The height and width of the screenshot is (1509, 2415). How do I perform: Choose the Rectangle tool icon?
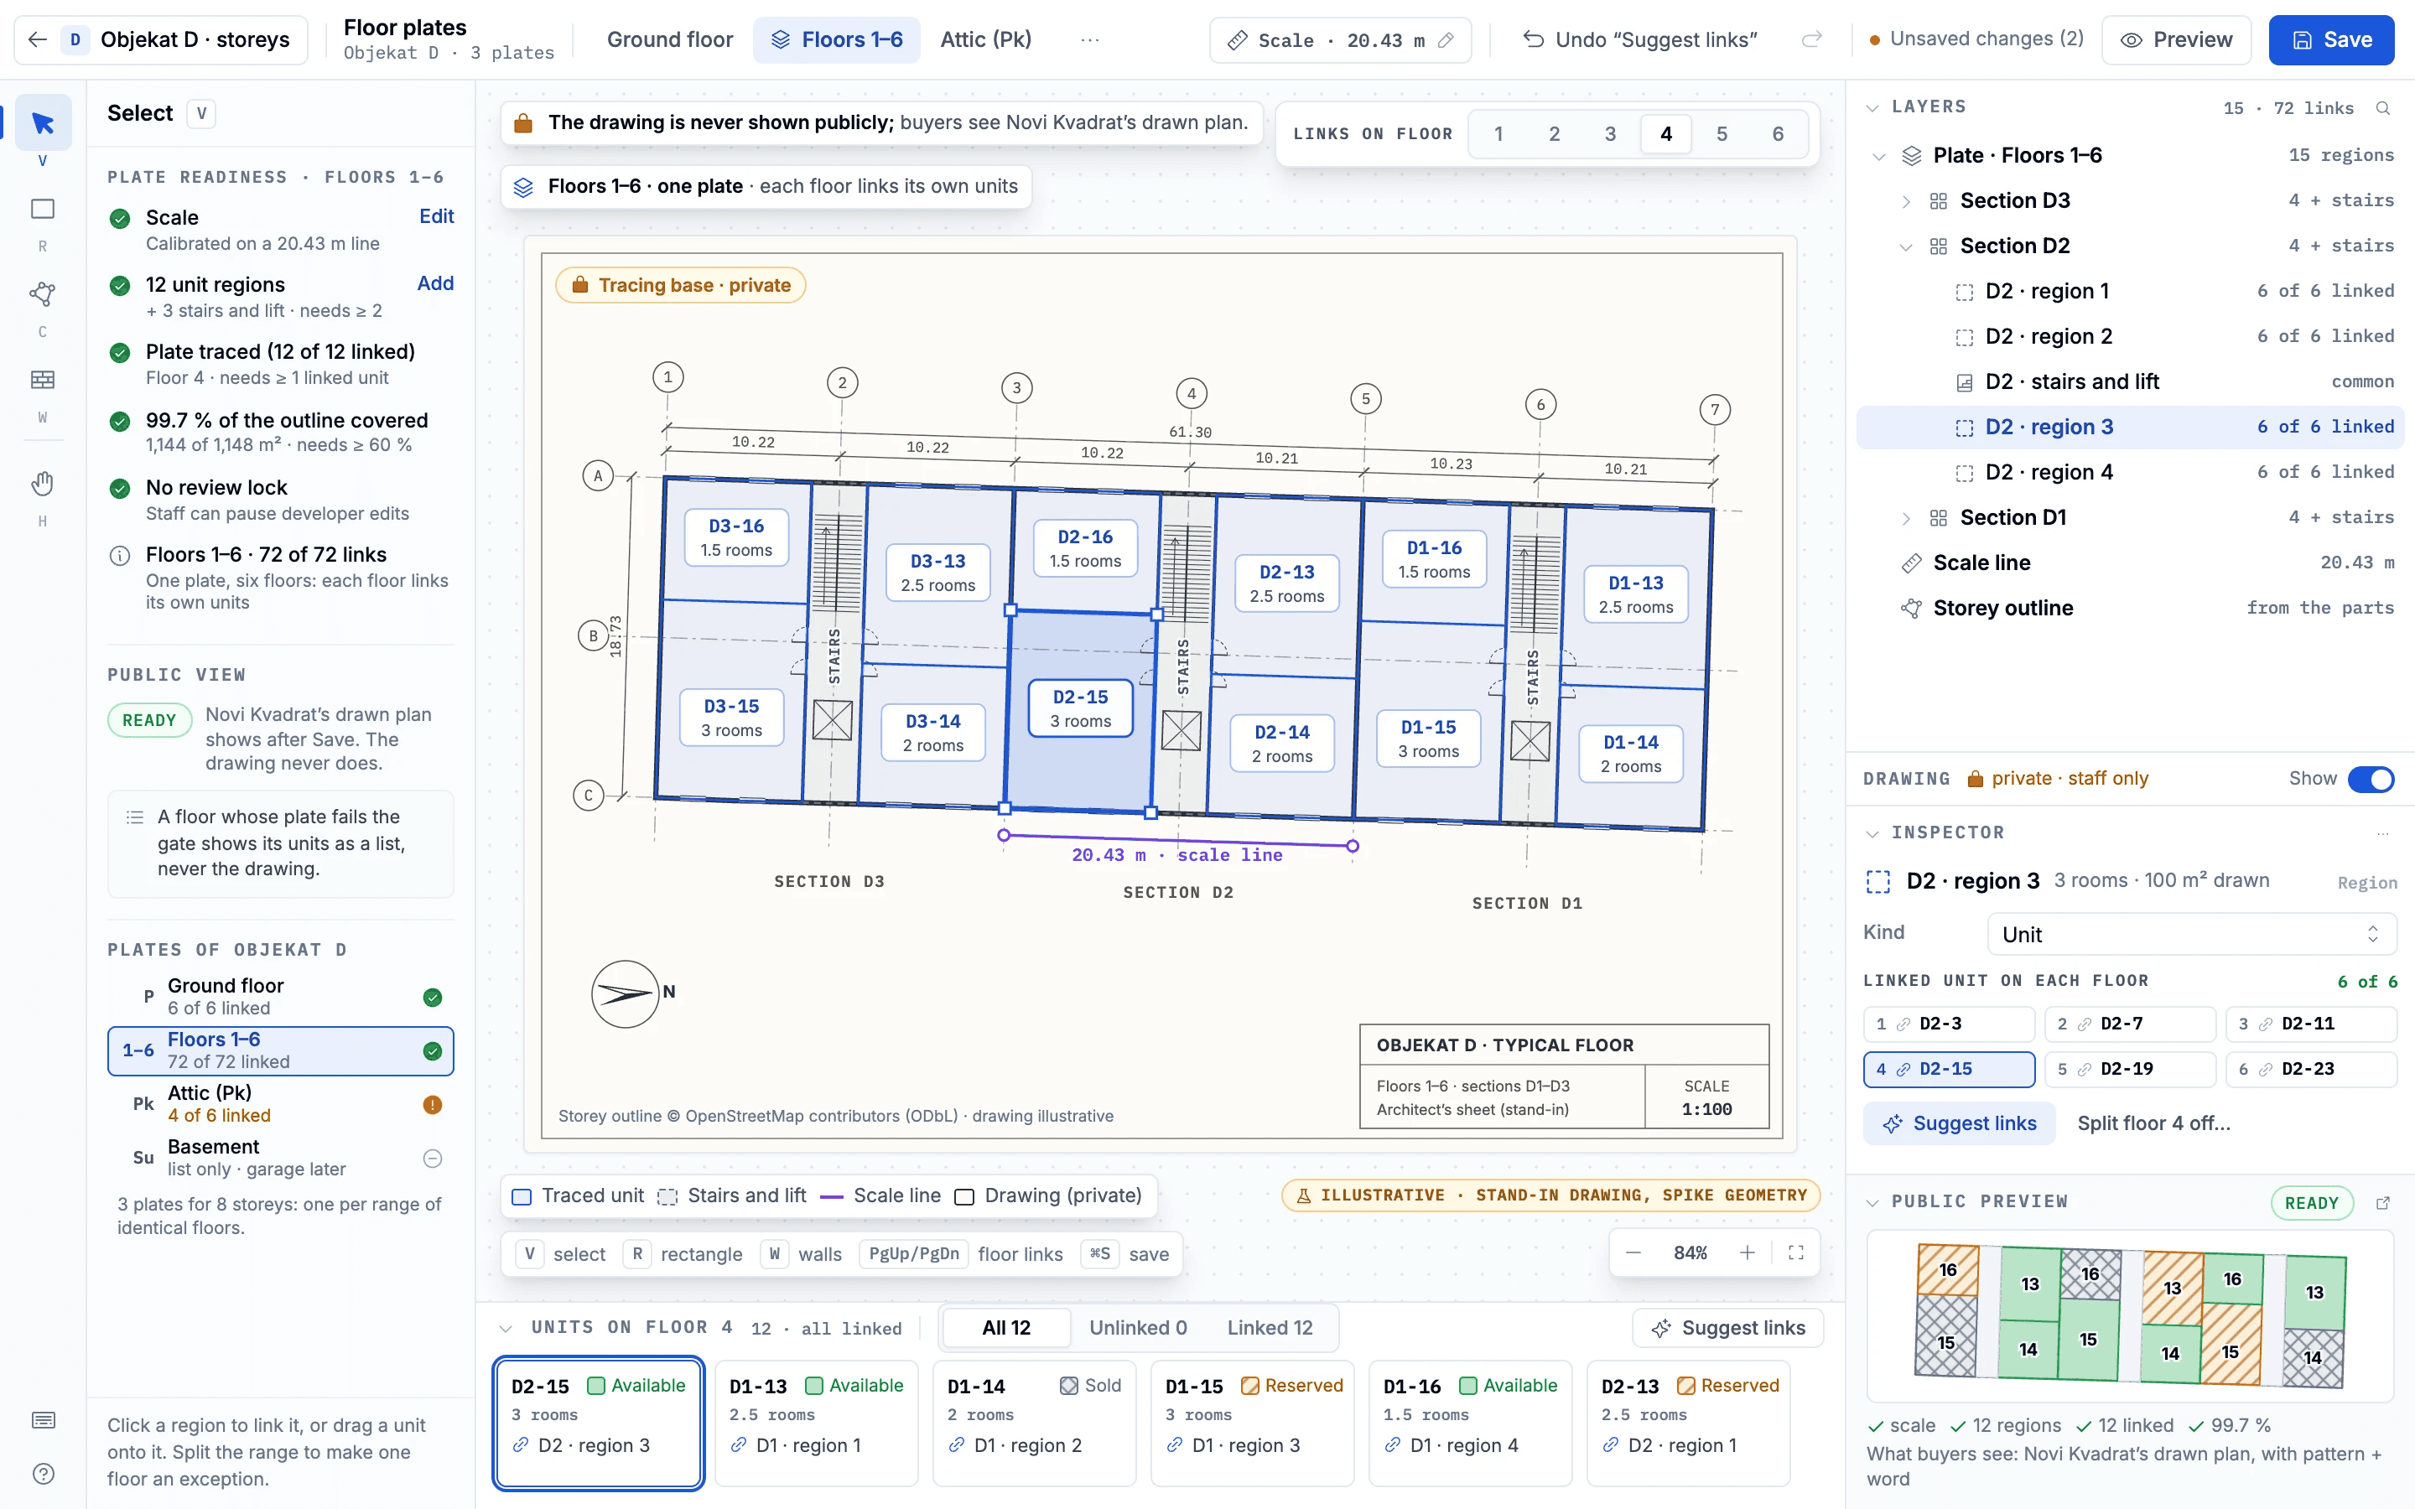tap(43, 209)
